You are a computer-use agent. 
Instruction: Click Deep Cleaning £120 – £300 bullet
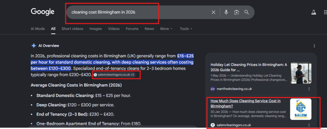(x=75, y=105)
